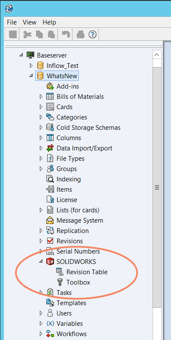Screen dimensions: 171x340
Task: Click the Bills of Materials table icon
Action: [50, 96]
